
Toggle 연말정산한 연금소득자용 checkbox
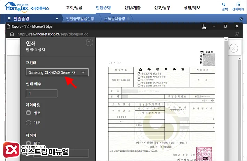click(x=139, y=86)
